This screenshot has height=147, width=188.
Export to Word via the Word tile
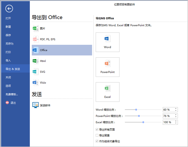coord(108,42)
